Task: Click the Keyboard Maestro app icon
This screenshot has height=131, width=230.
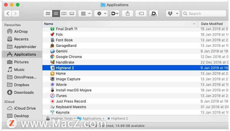Action: click(52, 107)
